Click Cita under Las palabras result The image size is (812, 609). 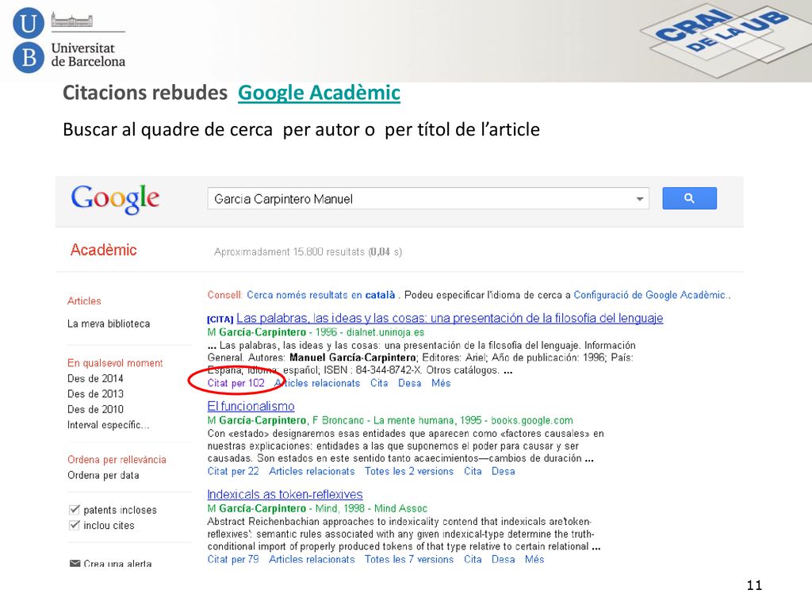coord(379,383)
